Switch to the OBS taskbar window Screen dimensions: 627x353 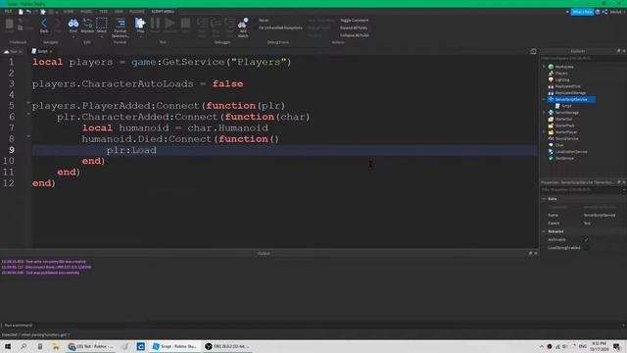click(227, 346)
